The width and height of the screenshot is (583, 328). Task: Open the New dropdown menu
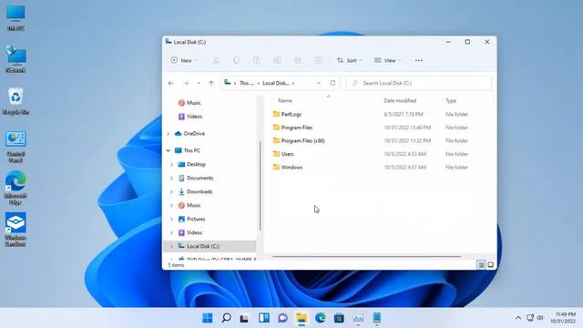184,60
